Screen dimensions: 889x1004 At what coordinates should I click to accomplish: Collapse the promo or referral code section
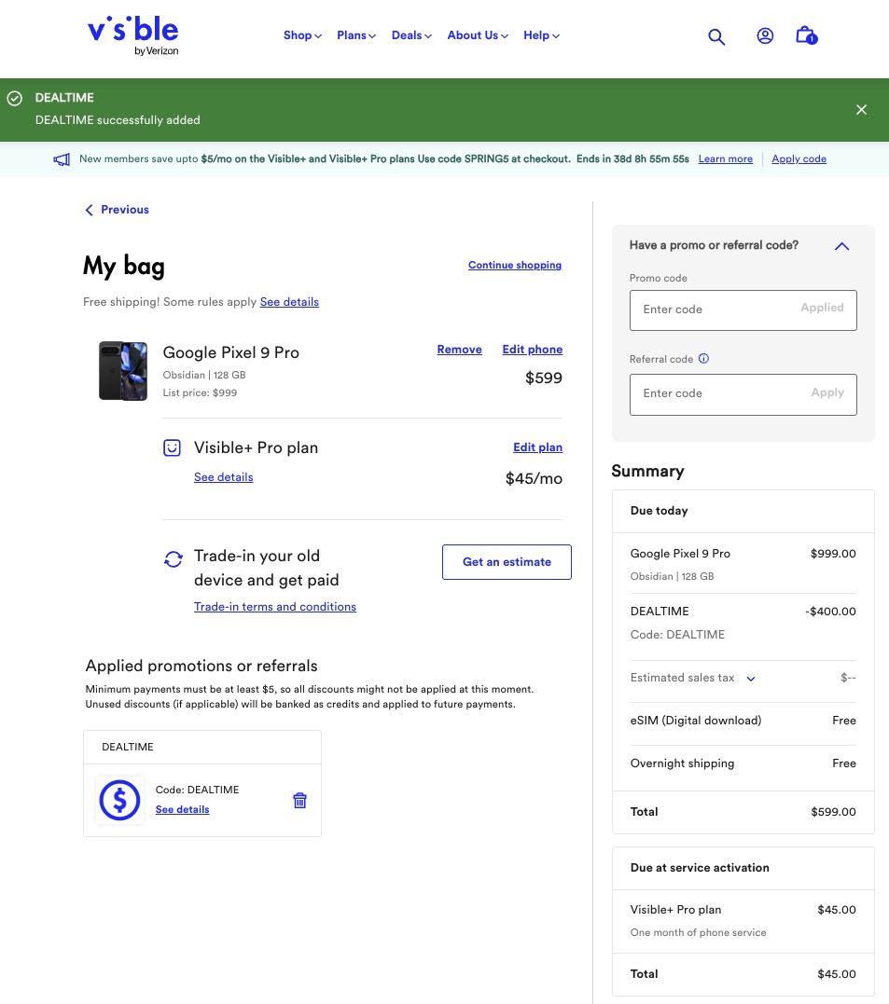pyautogui.click(x=841, y=246)
